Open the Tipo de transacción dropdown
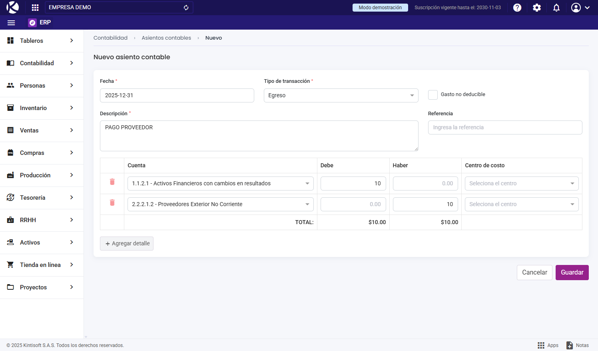This screenshot has width=598, height=351. 341,96
